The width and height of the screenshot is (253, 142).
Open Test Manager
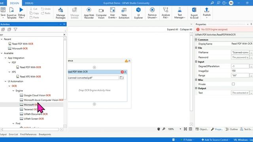179,13
